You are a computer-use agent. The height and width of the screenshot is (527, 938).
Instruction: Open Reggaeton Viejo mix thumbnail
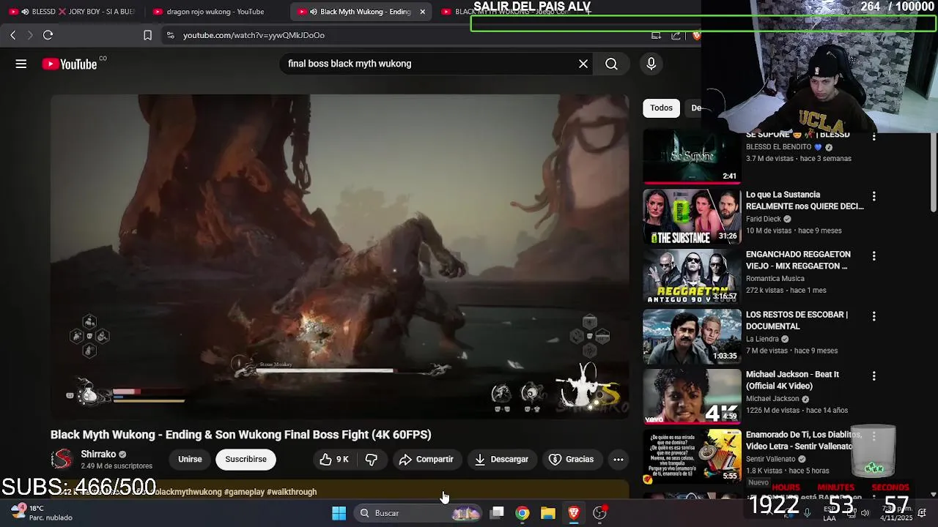click(x=692, y=276)
